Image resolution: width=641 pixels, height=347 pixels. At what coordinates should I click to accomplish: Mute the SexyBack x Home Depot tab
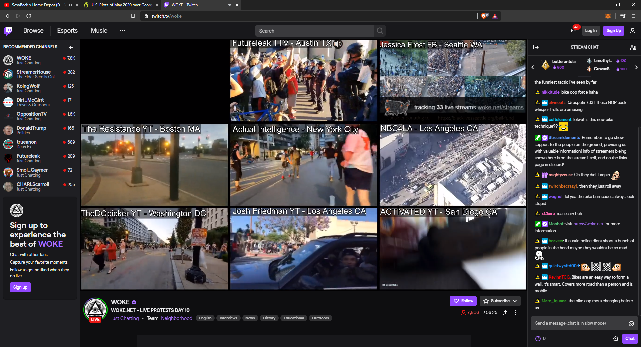(x=70, y=5)
